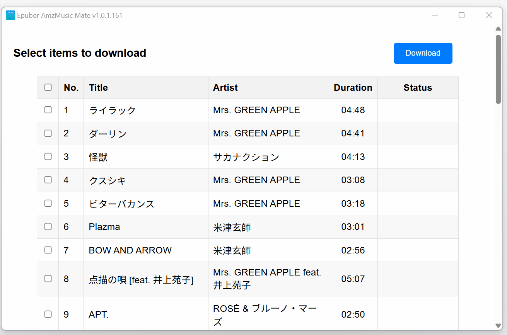Select the Plazma track checkbox
The width and height of the screenshot is (507, 335).
[48, 226]
